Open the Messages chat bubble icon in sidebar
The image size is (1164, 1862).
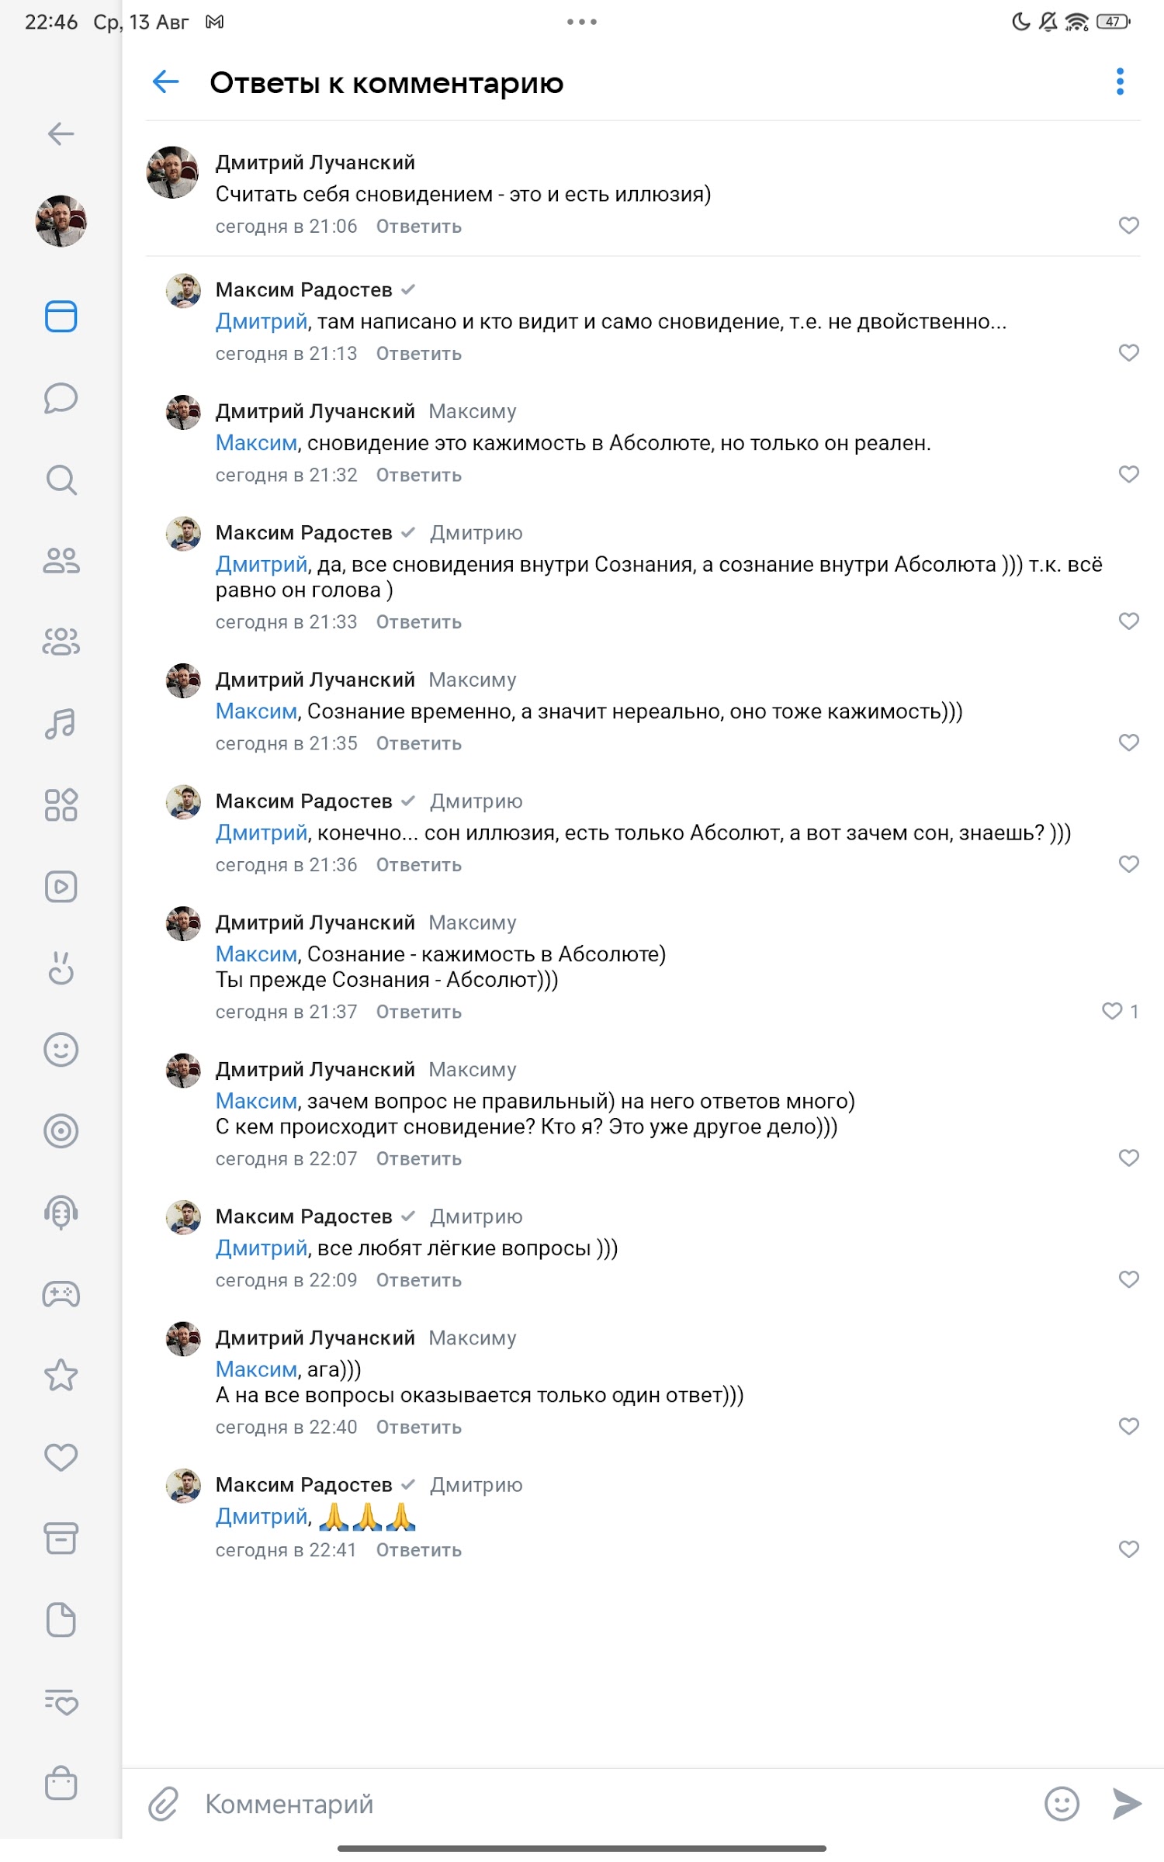(x=61, y=398)
